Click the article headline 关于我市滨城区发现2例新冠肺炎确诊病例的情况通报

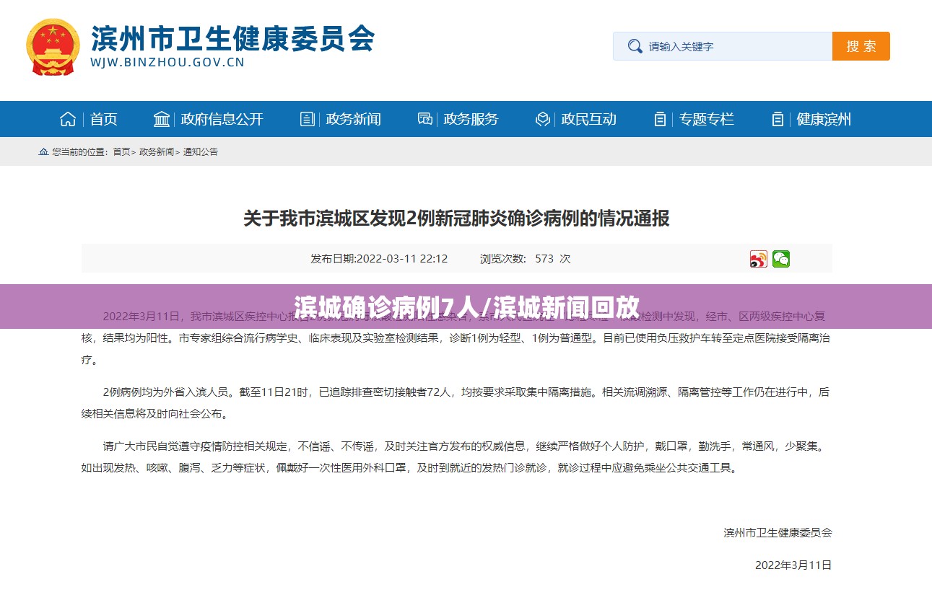[x=456, y=218]
